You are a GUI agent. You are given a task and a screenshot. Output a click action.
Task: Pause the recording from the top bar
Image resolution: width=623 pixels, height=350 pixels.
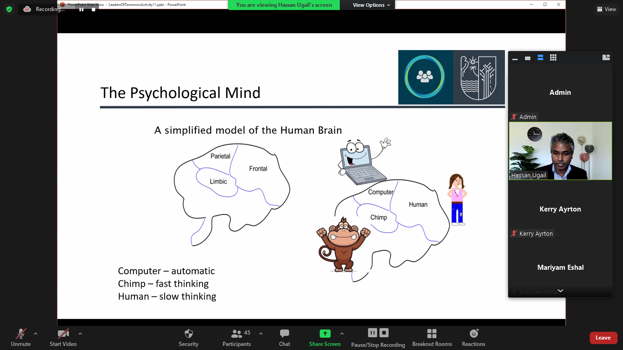[x=81, y=9]
